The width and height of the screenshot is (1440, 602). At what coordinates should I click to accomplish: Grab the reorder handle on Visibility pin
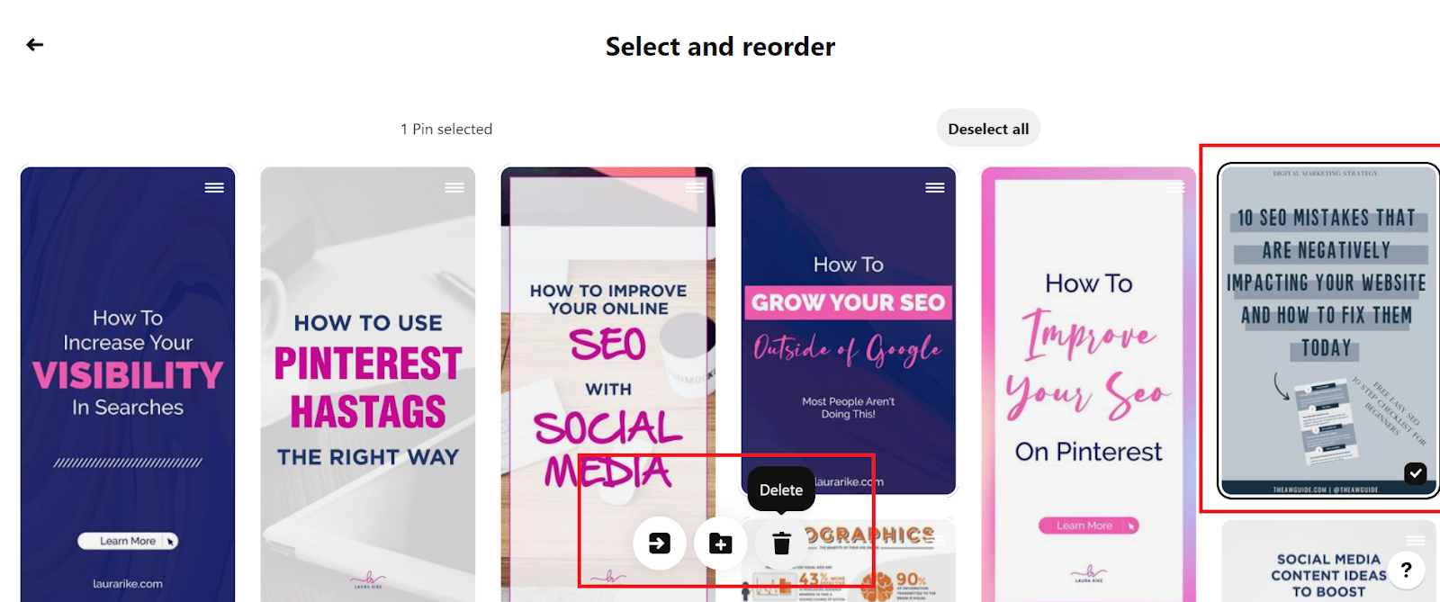pyautogui.click(x=214, y=187)
